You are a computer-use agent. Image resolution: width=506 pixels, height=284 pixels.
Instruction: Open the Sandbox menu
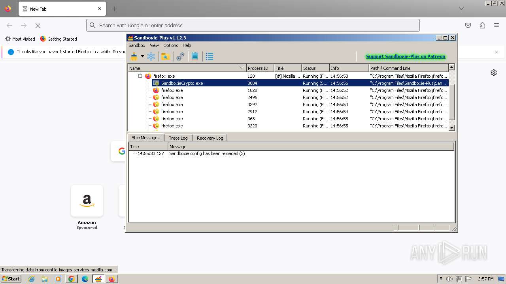point(137,45)
